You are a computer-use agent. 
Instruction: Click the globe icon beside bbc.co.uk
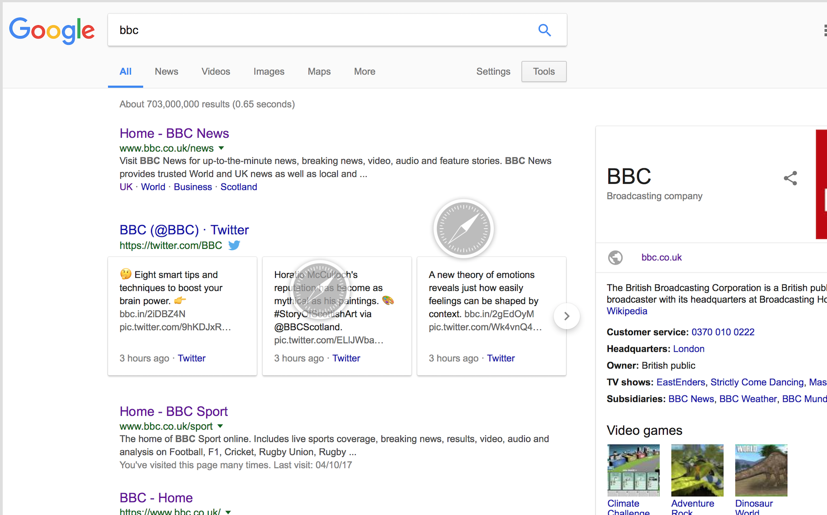coord(615,257)
